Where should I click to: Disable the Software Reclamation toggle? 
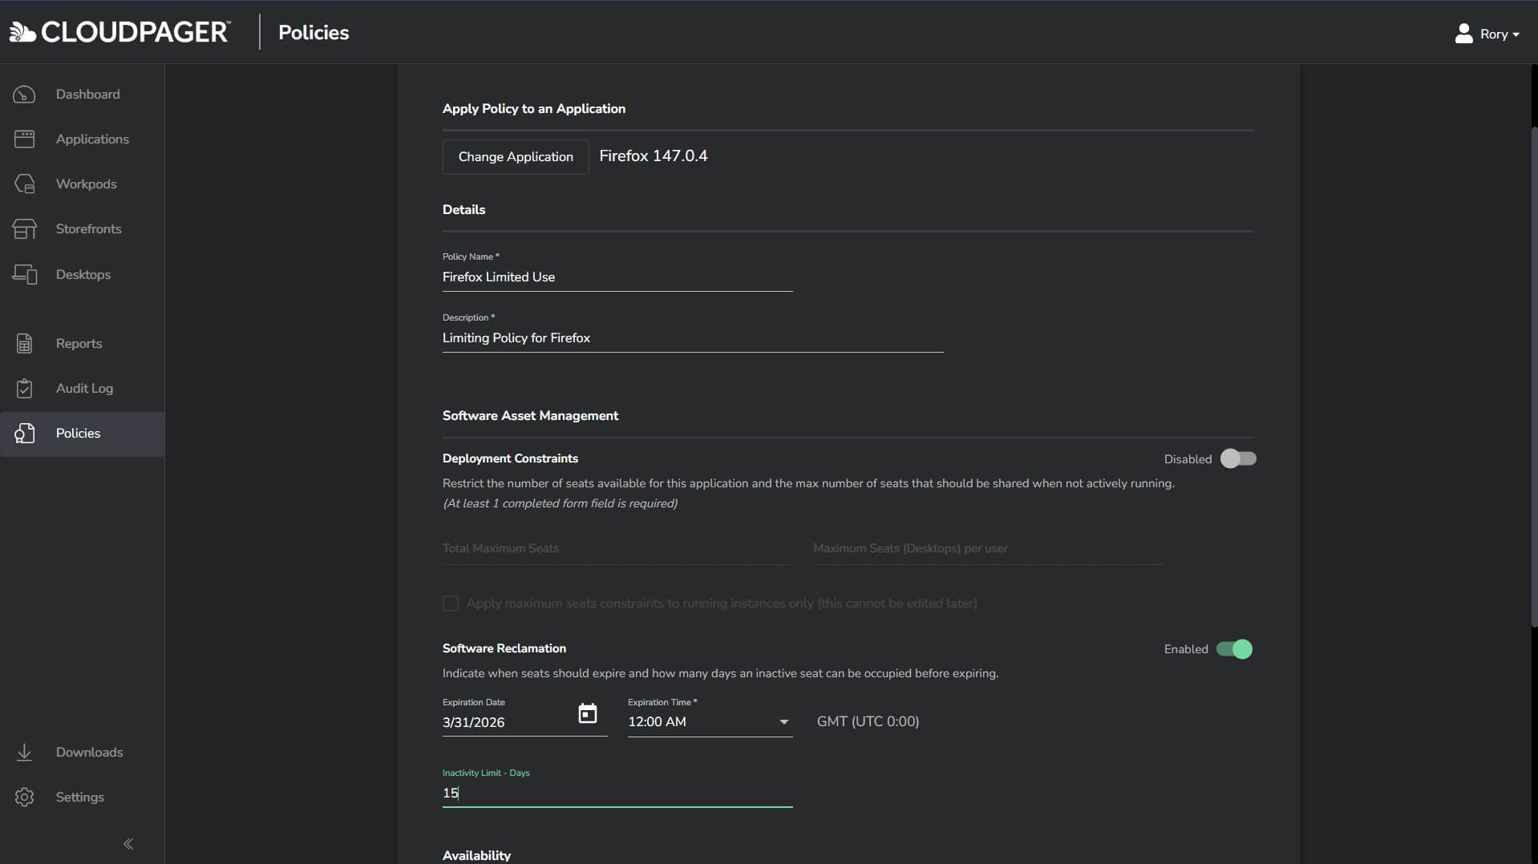1235,649
